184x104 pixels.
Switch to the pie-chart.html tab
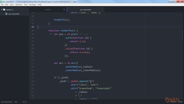pyautogui.click(x=86, y=10)
